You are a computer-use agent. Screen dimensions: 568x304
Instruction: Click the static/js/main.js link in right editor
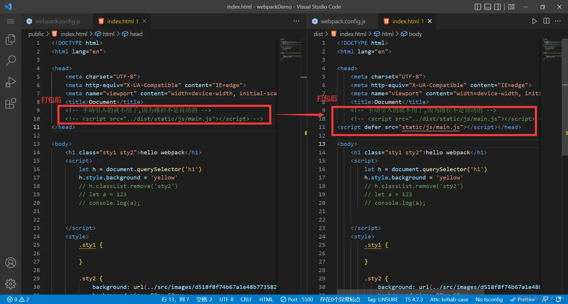click(431, 127)
